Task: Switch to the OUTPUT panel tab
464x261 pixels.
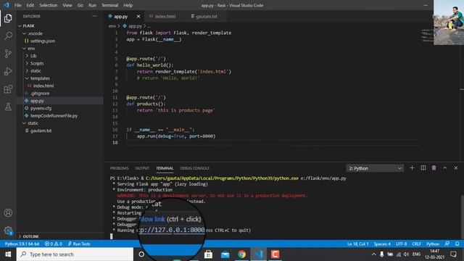Action: [142, 168]
